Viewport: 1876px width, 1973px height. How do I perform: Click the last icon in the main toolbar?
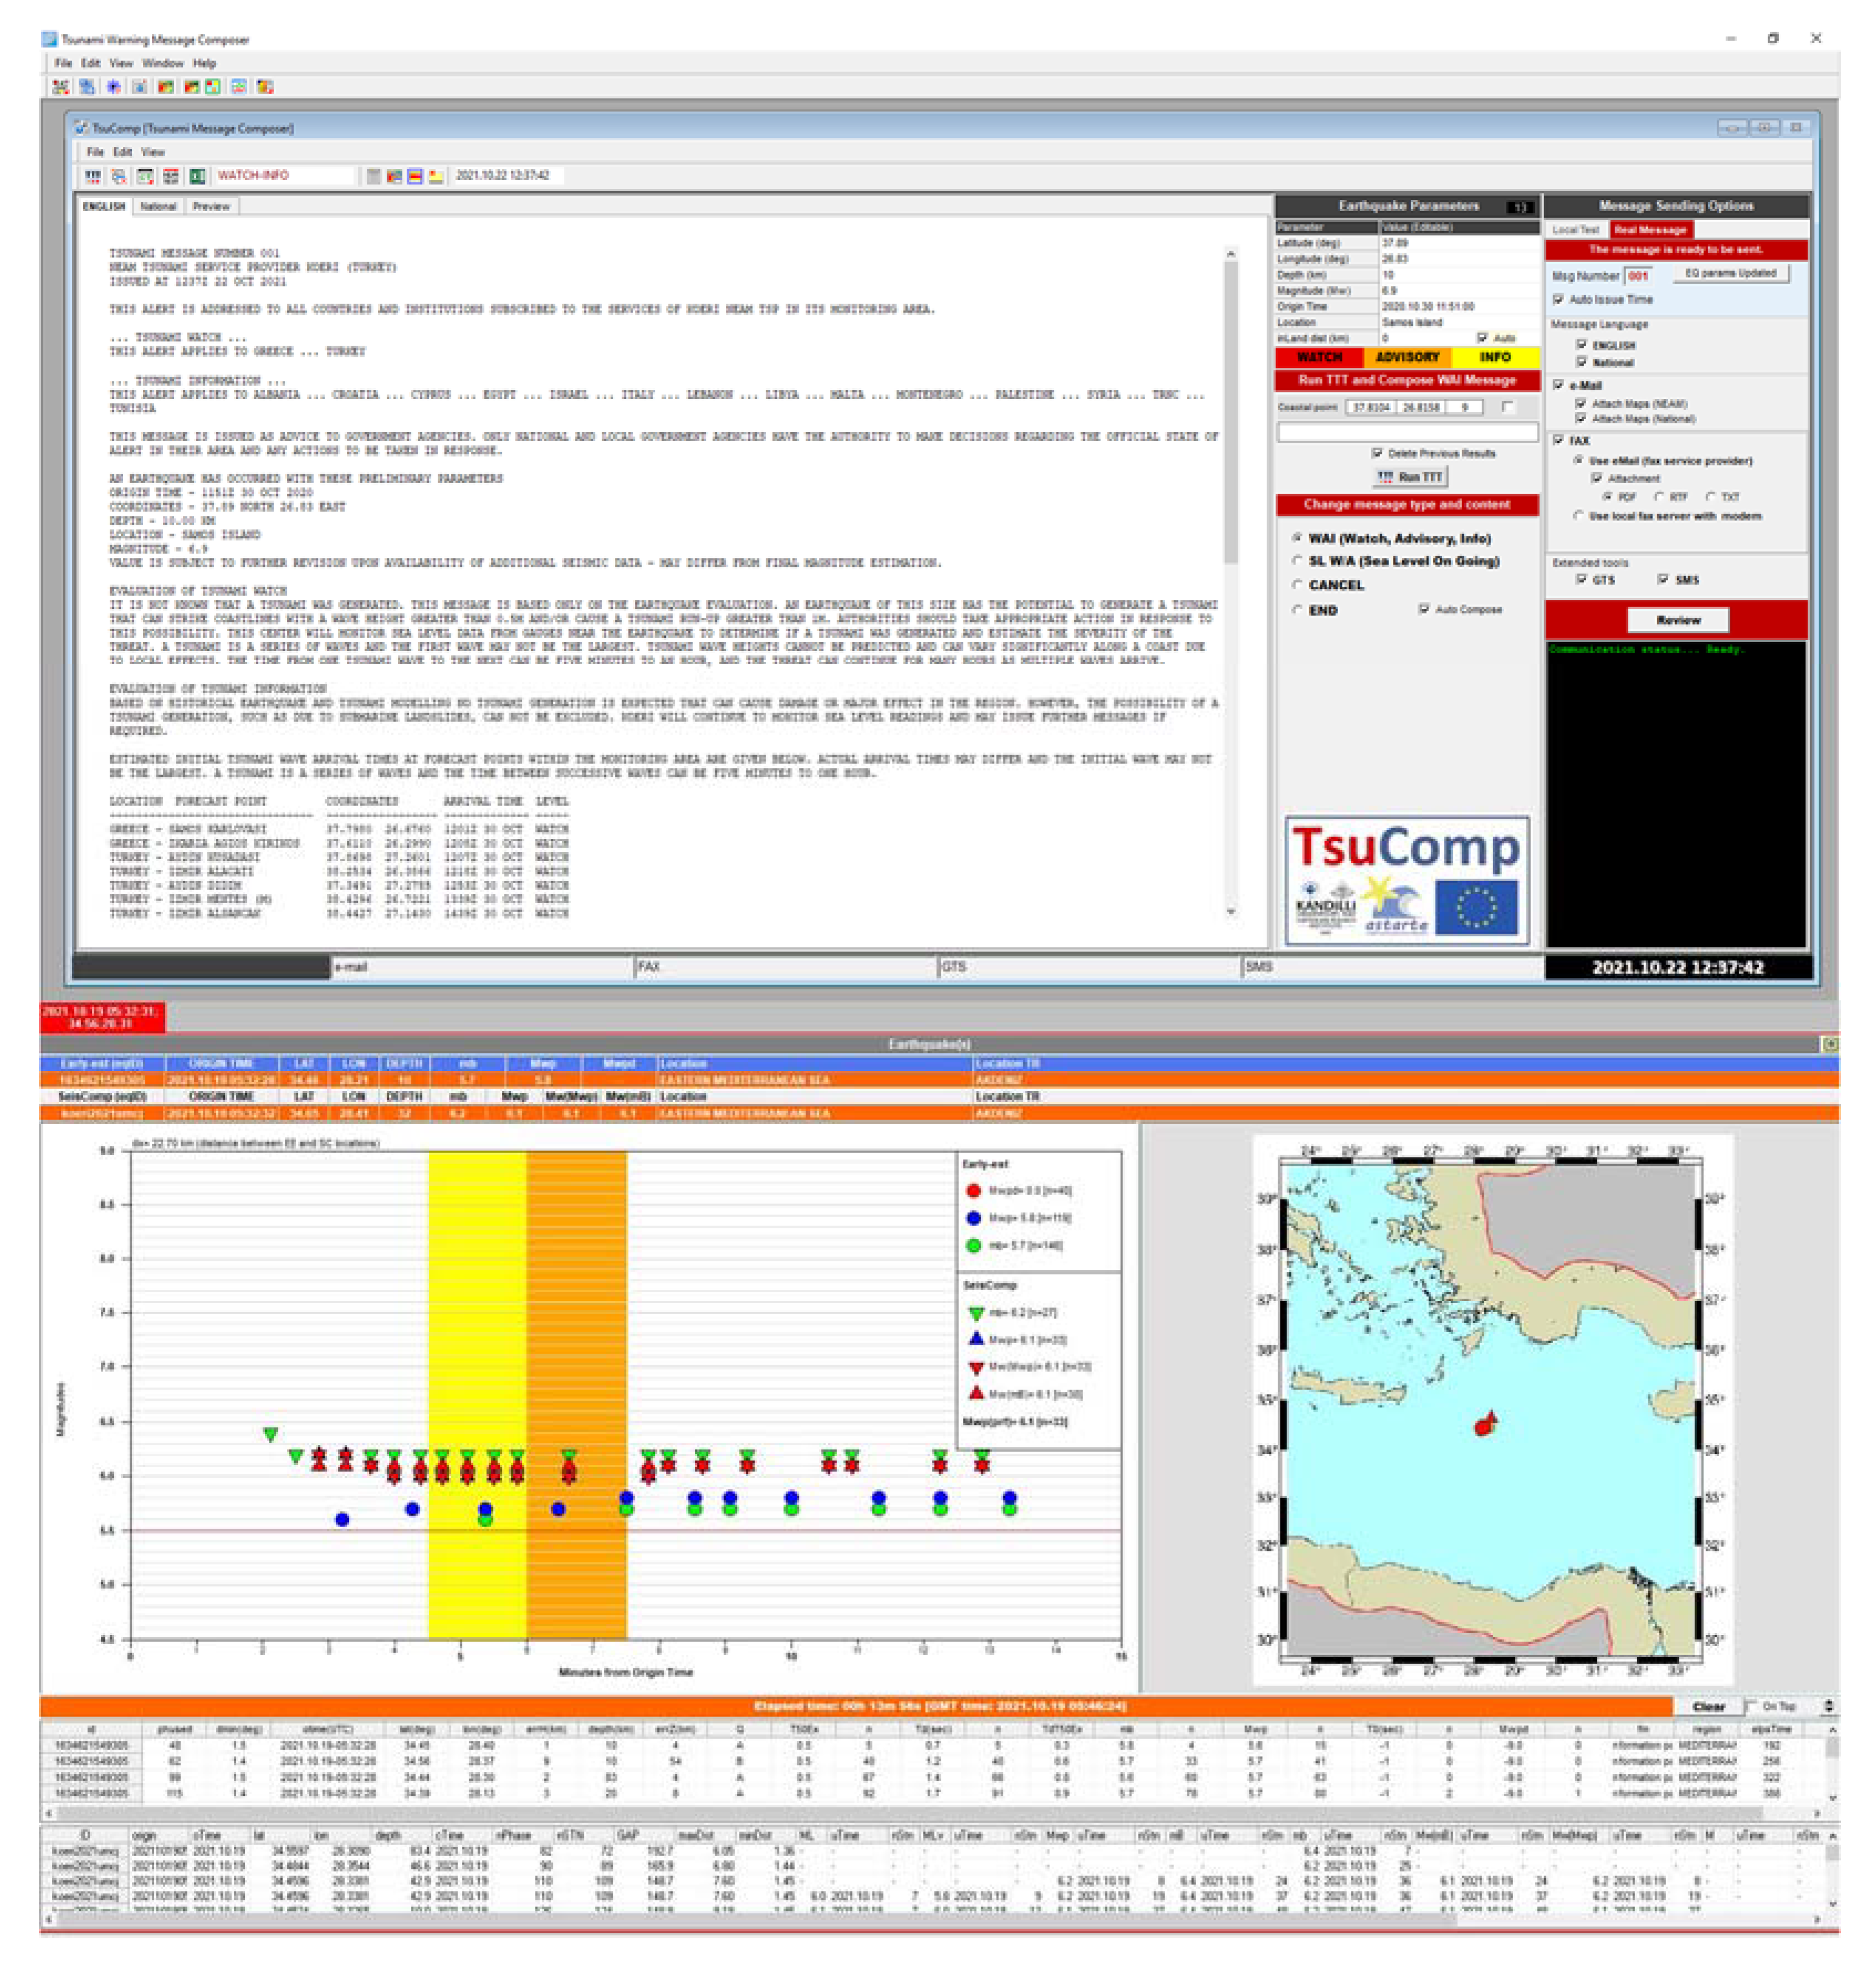tap(265, 87)
